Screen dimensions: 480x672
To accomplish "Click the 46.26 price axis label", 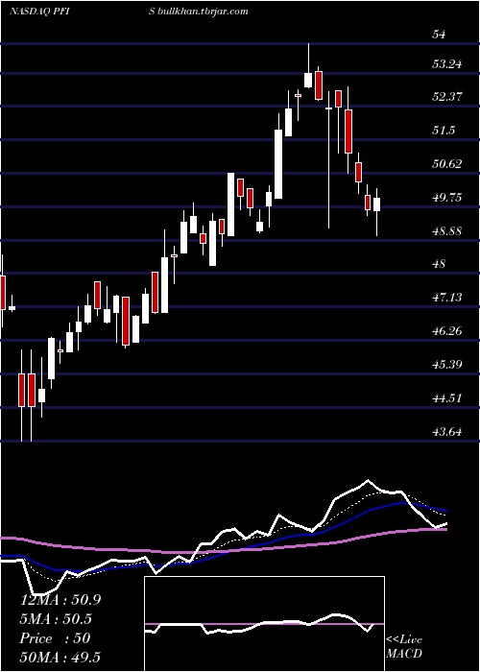I will tap(447, 331).
